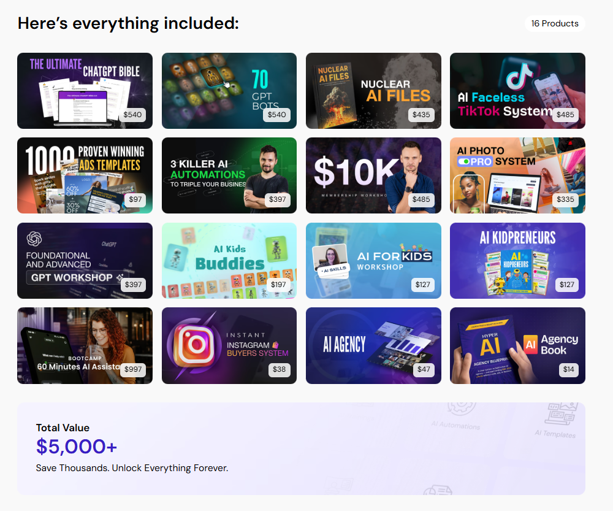View the 60 Minutes AI Assistant Bootcamp card

(85, 345)
